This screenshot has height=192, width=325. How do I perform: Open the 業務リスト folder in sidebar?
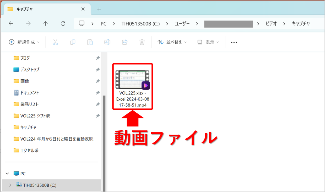[x=29, y=104]
